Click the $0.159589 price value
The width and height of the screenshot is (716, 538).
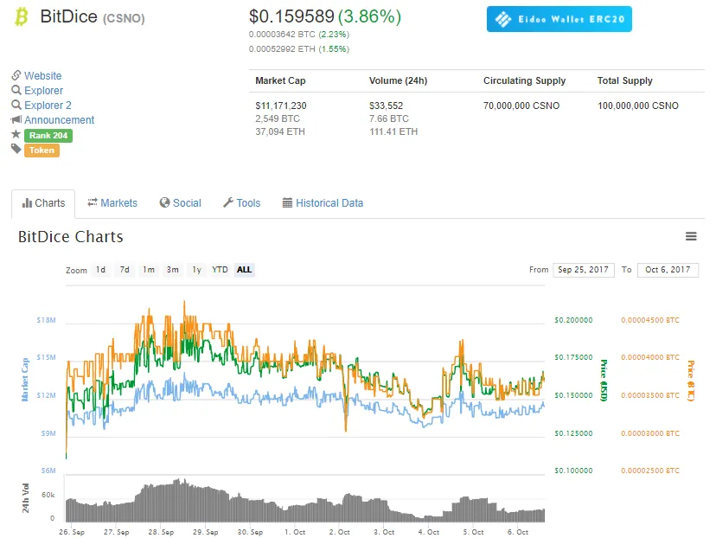click(x=291, y=16)
